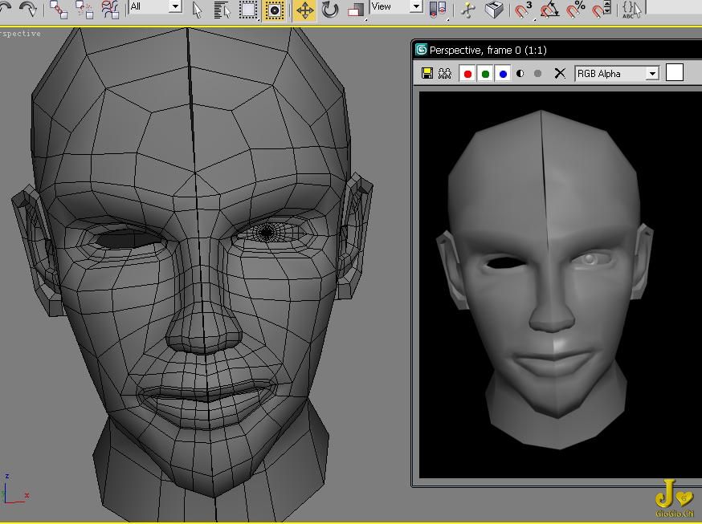
Task: Click the white color swatch in render window
Action: coord(675,73)
